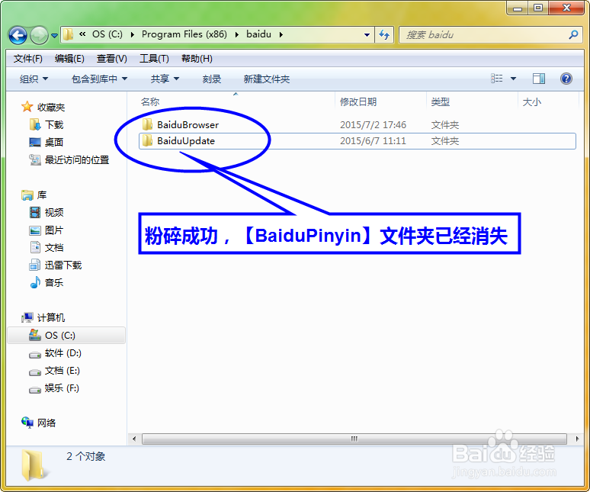Click date 2015/7/2 17:46
Image resolution: width=590 pixels, height=492 pixels.
(x=373, y=125)
